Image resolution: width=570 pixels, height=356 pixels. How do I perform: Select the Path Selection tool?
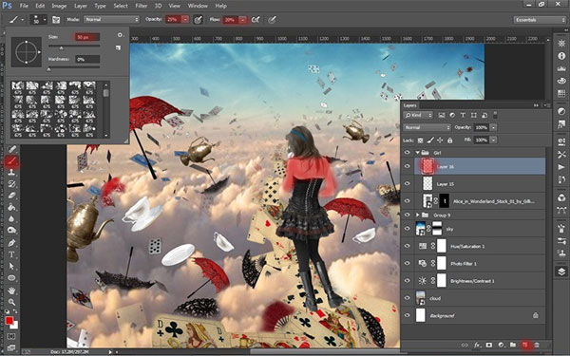[11, 266]
